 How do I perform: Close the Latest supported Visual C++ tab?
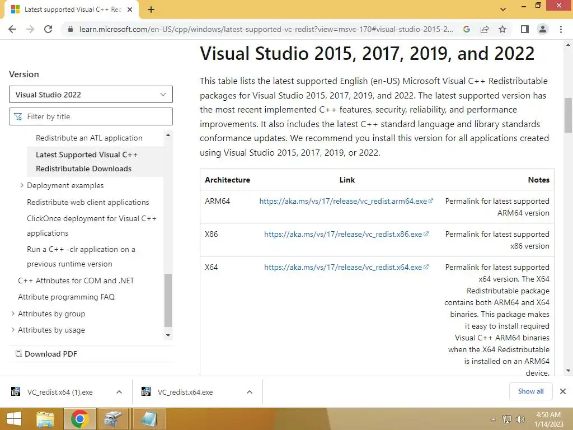click(130, 10)
